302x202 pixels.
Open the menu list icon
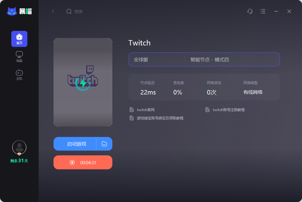click(x=263, y=11)
